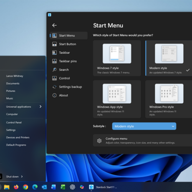This screenshot has width=192, height=192.
Task: Click the Modern style preview thumbnail
Action: pos(169,53)
